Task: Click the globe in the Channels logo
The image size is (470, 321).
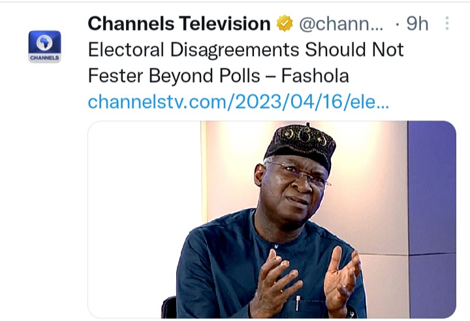Action: (x=44, y=43)
